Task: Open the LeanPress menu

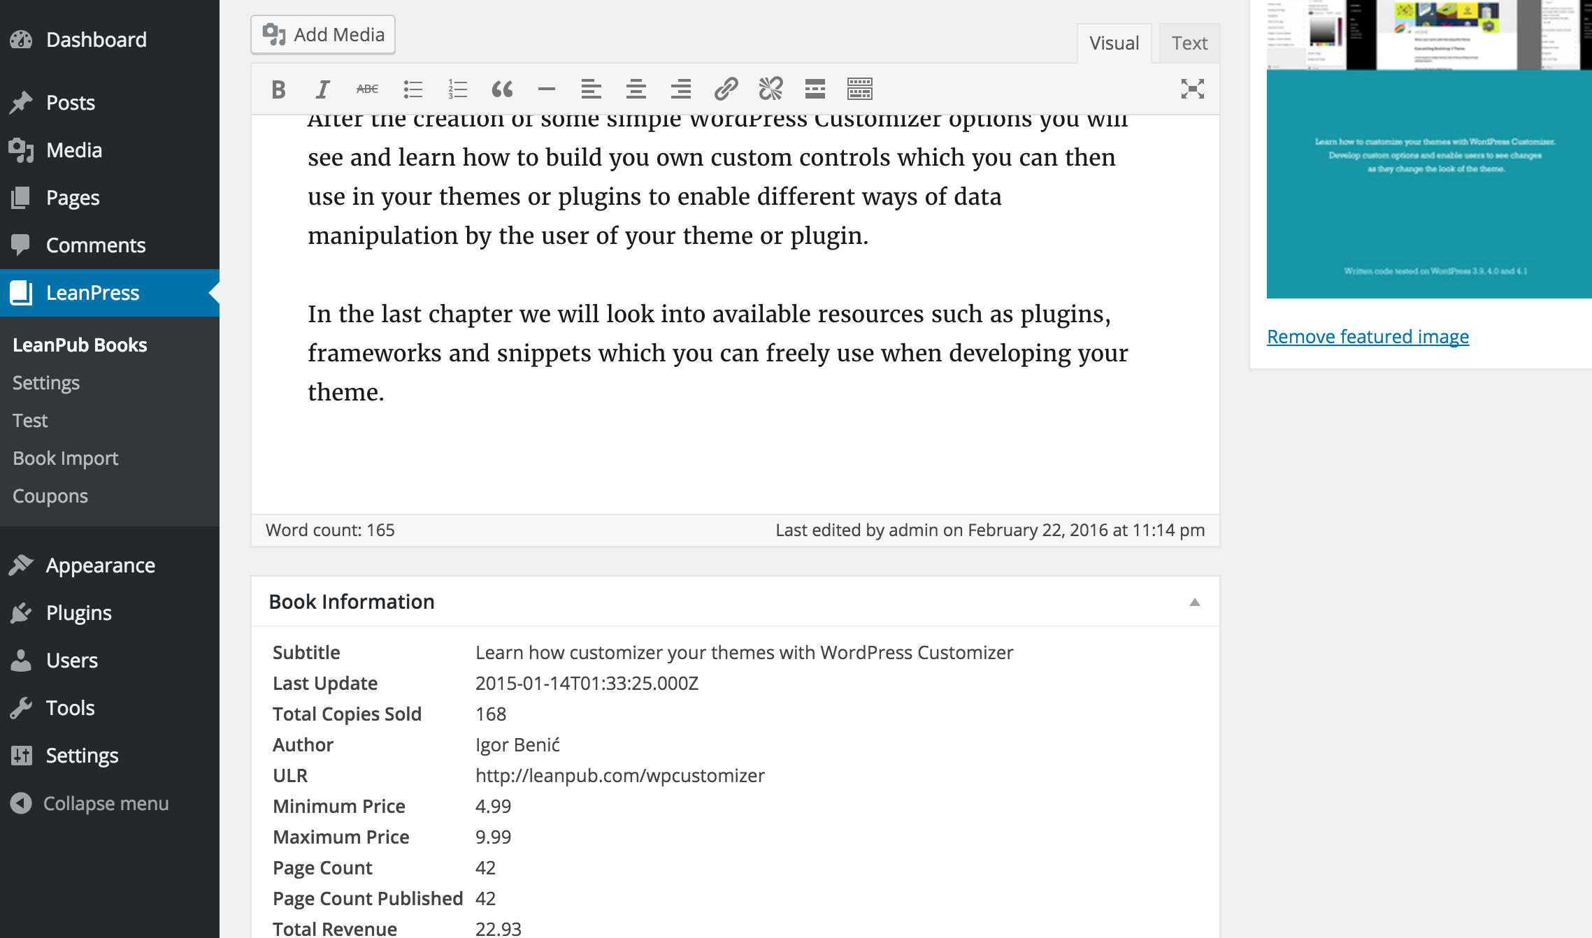Action: [110, 293]
